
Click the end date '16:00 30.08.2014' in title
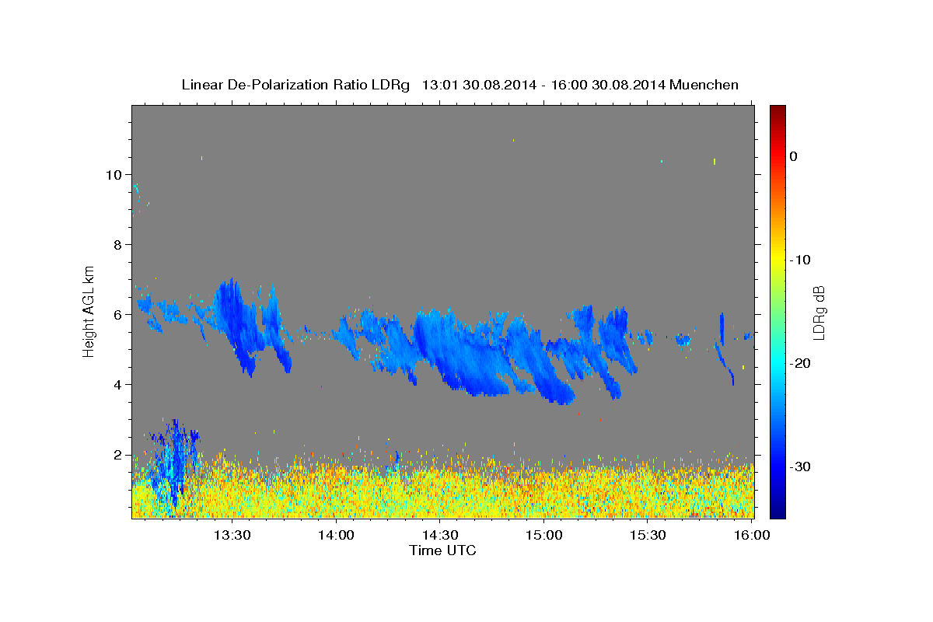point(607,85)
